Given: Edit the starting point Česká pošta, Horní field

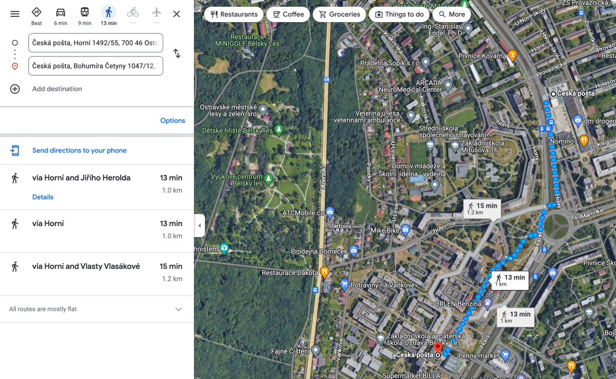Looking at the screenshot, I should click(x=95, y=43).
